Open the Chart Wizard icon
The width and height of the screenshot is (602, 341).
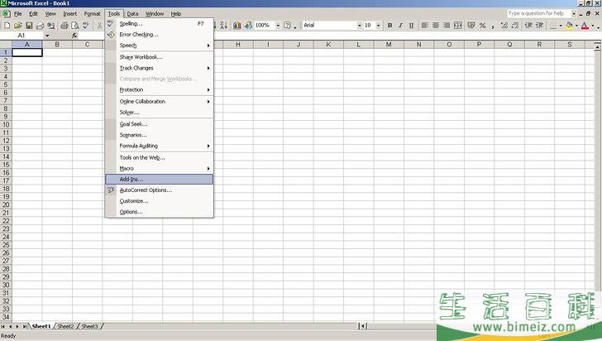tap(236, 26)
